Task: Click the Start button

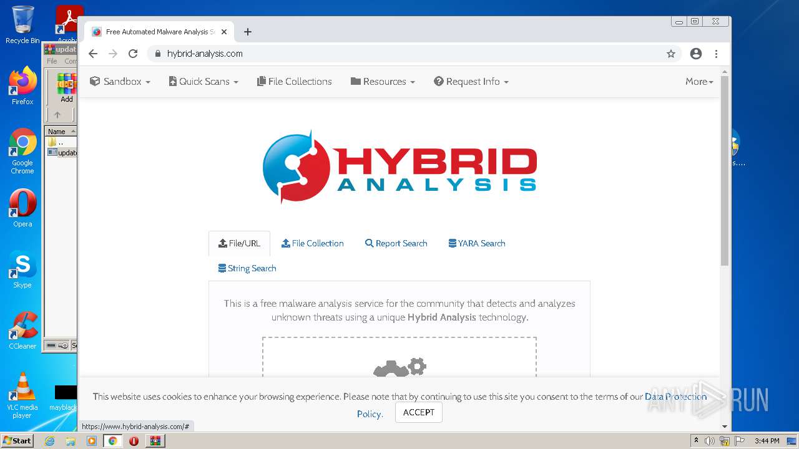Action: (17, 441)
